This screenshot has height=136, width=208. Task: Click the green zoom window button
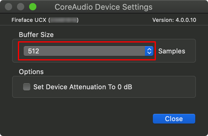pos(32,6)
